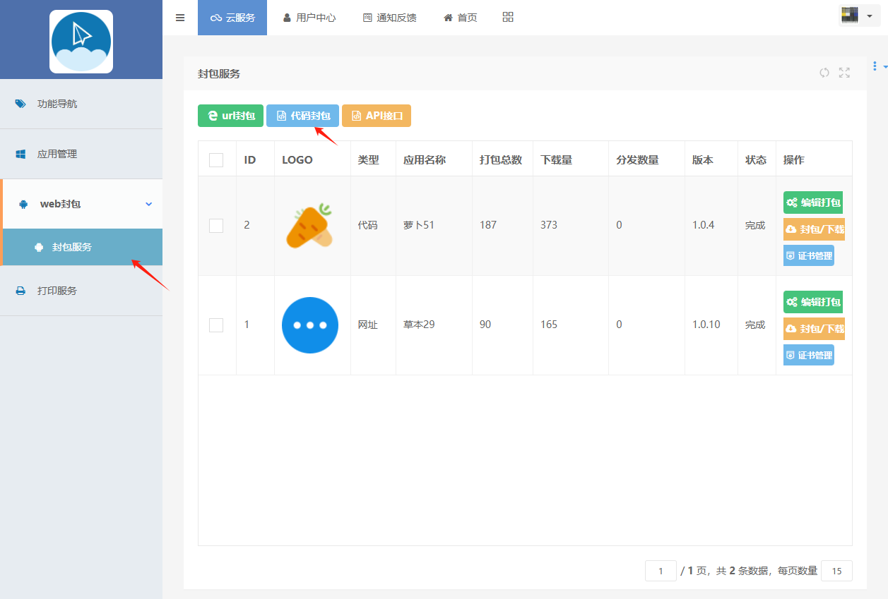Open the 通知反馈 tab

389,18
